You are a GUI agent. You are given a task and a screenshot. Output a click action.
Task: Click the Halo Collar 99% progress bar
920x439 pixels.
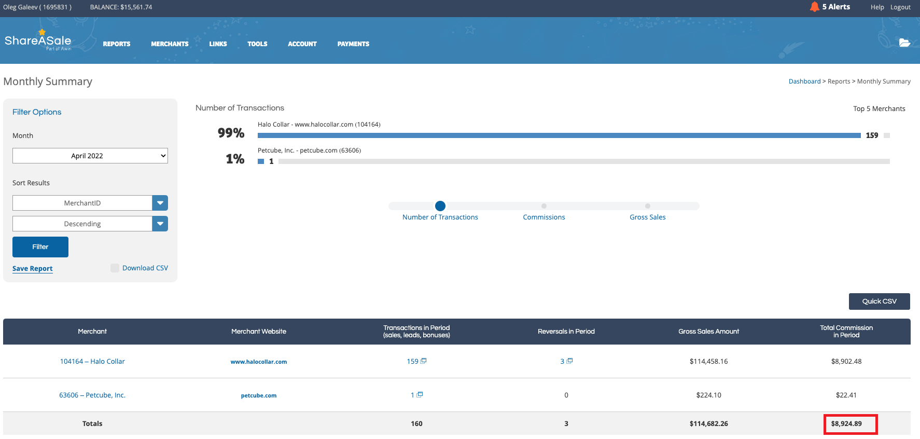(x=559, y=135)
